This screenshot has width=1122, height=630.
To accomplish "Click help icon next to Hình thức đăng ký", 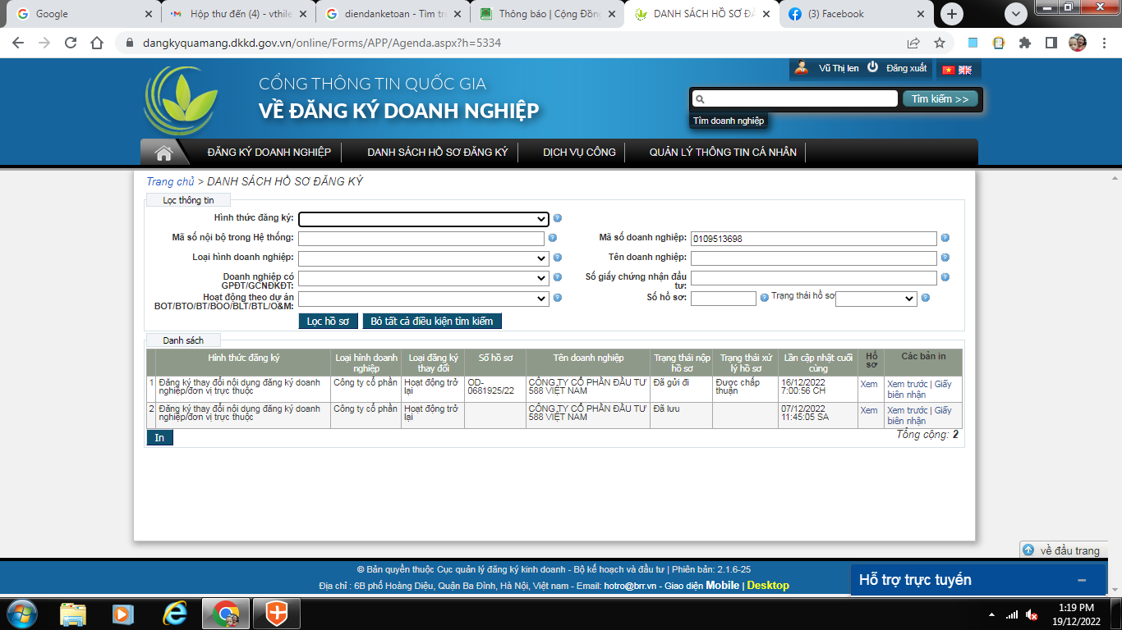I will tap(557, 219).
